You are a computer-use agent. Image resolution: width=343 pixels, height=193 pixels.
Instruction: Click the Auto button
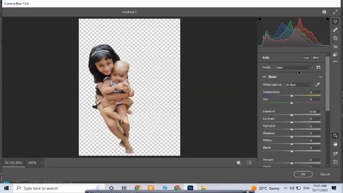point(306,58)
